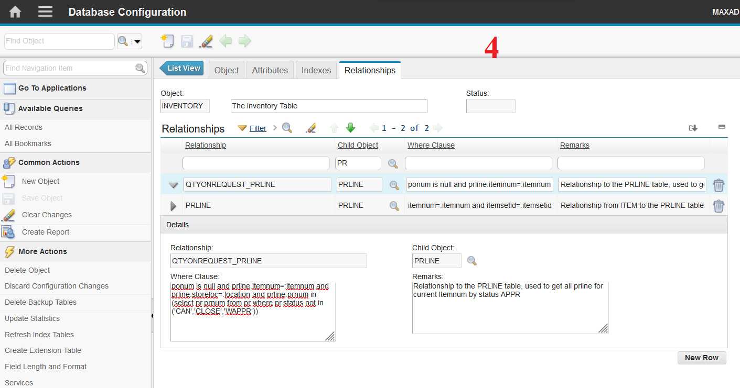
Task: Open the hamburger navigation menu
Action: 46,12
